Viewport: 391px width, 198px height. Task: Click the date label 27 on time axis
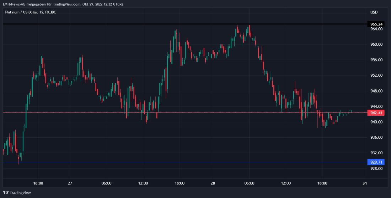pos(70,183)
